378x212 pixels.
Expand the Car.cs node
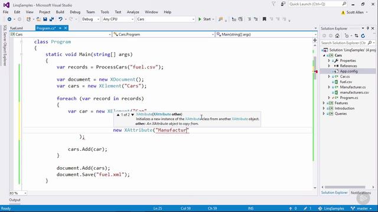pos(329,77)
